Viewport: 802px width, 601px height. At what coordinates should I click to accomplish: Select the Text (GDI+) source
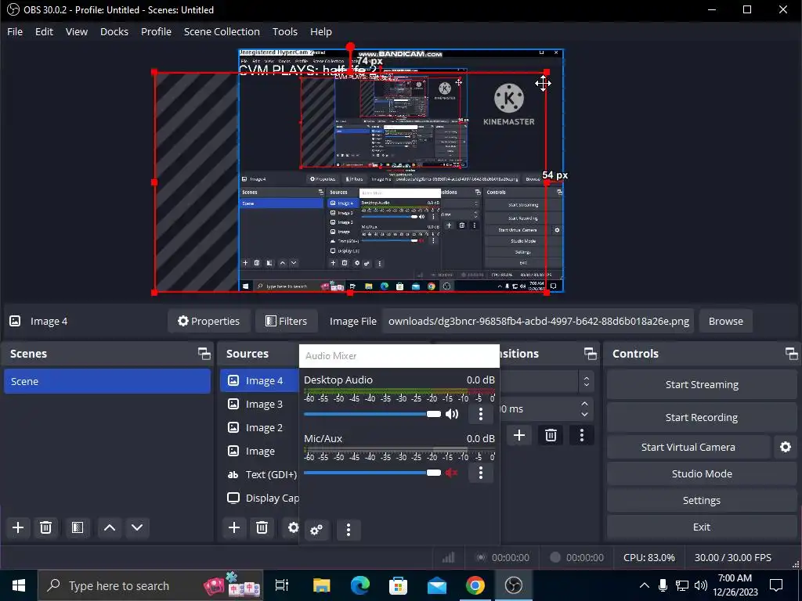(260, 475)
